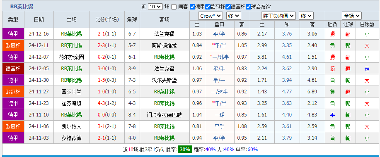Click the 角球 column header
Viewport: 380px width, 157px height.
[132, 19]
